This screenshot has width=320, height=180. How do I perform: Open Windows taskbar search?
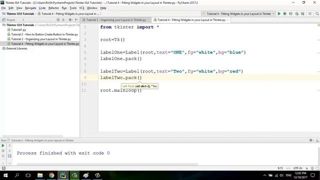tap(17, 175)
